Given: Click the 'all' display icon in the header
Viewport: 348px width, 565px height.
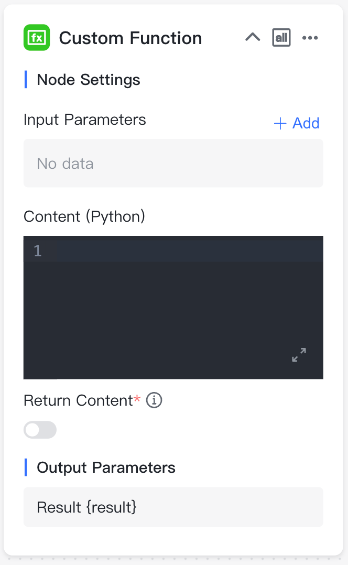Looking at the screenshot, I should click(x=281, y=38).
